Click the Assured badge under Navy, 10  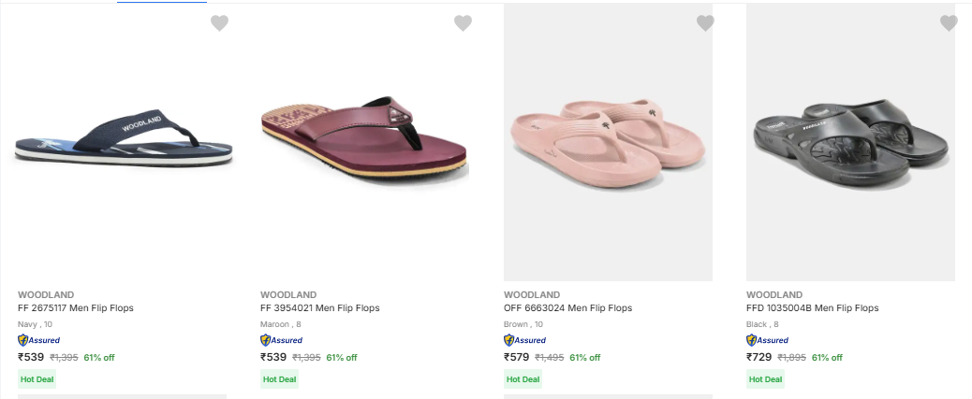pos(38,340)
